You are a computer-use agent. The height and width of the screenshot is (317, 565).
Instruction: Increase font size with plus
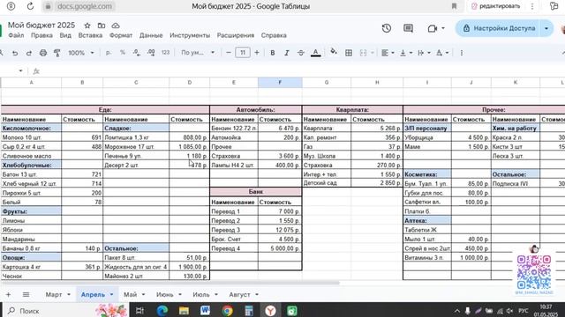(257, 53)
